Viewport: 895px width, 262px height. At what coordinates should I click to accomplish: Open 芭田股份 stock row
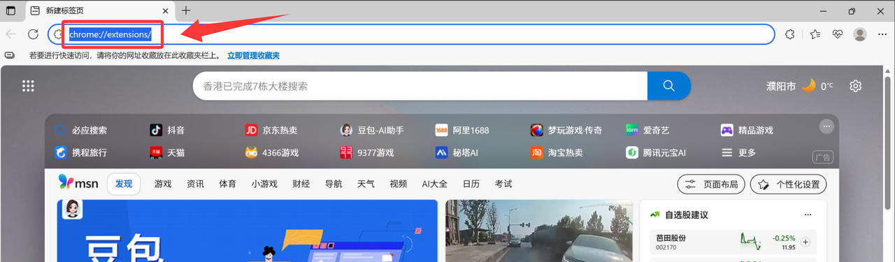tap(733, 242)
